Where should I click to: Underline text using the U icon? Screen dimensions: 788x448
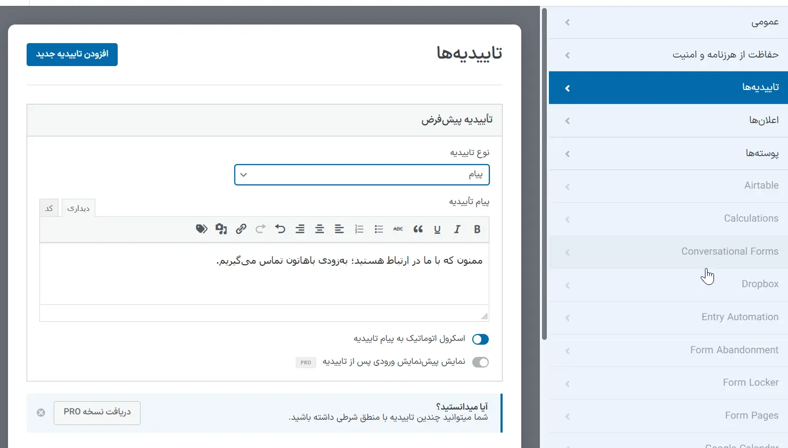437,229
